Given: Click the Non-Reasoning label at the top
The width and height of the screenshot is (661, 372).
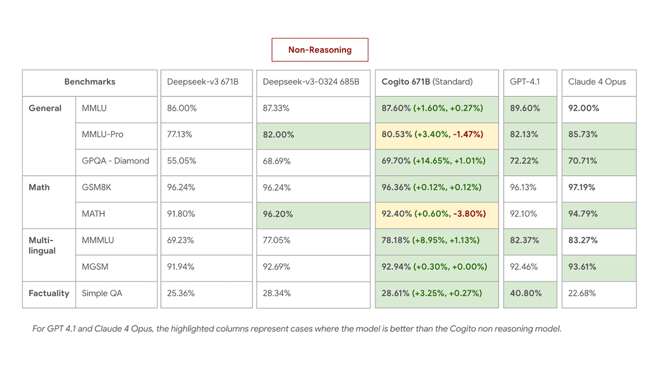Looking at the screenshot, I should coord(319,50).
